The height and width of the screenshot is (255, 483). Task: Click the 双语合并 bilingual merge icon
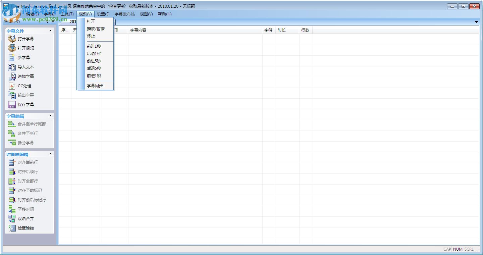[x=12, y=218]
